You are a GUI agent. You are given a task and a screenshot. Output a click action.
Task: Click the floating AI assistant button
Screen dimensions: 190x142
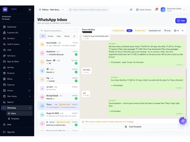pyautogui.click(x=183, y=121)
